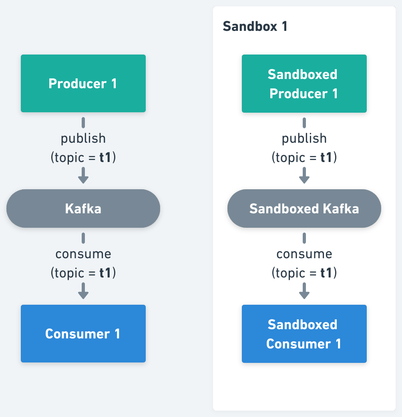
Task: Click the consume label under Sandboxed Kafka
Action: (x=304, y=254)
